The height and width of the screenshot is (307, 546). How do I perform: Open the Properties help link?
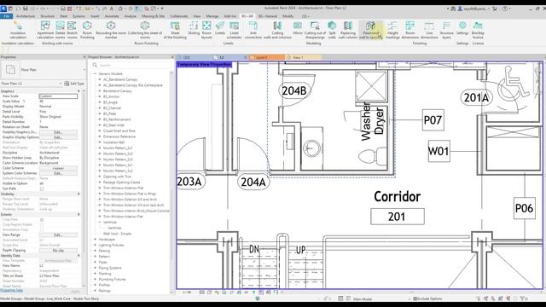[11, 290]
